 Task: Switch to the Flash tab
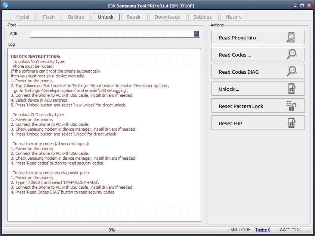49,17
